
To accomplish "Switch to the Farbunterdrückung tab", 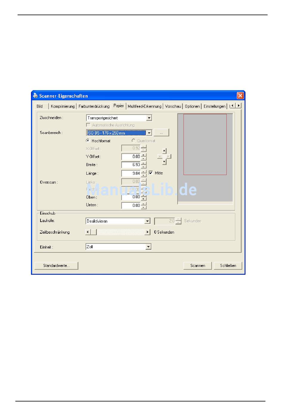I will coord(94,106).
